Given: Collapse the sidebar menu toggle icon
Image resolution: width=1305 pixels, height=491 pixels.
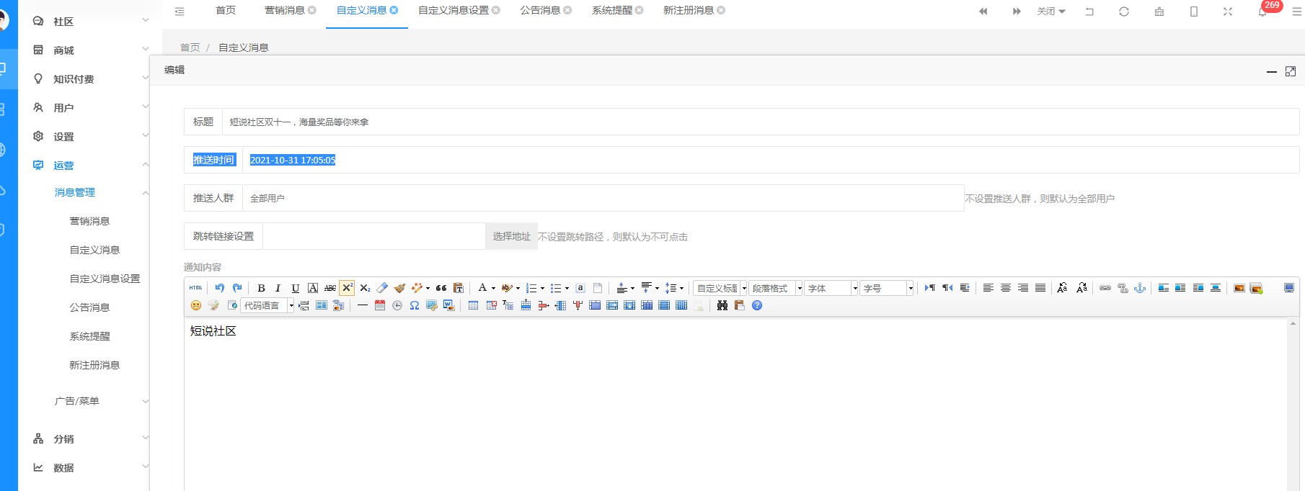Looking at the screenshot, I should pyautogui.click(x=180, y=12).
